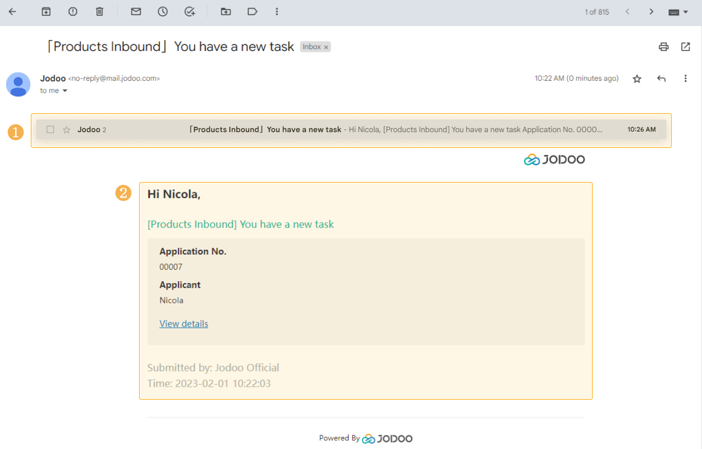Snooze this email with clock icon
Image resolution: width=702 pixels, height=449 pixels.
[x=162, y=11]
